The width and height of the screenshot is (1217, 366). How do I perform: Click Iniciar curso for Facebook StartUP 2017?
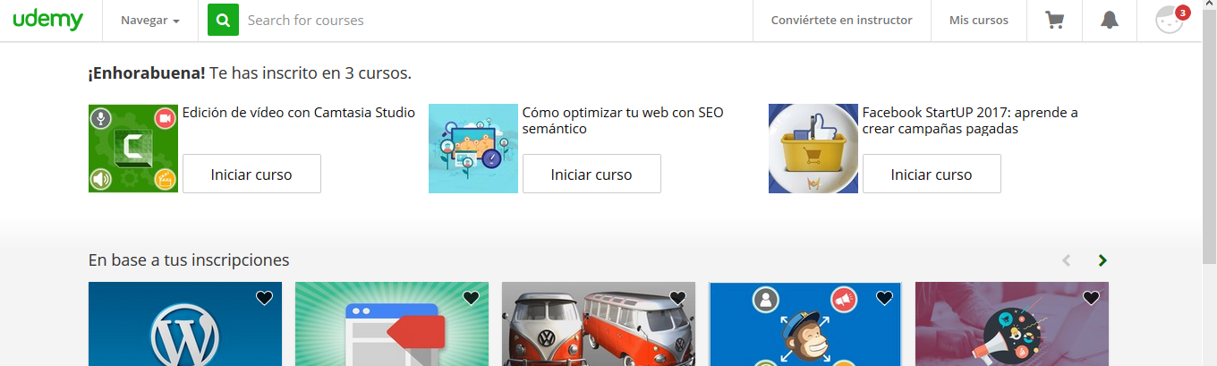932,174
